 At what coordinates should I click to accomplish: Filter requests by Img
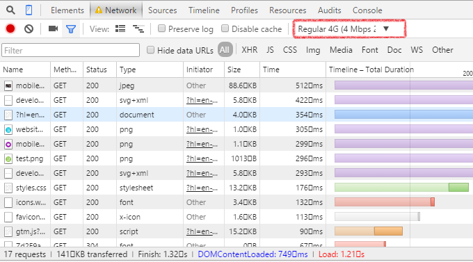pyautogui.click(x=313, y=50)
